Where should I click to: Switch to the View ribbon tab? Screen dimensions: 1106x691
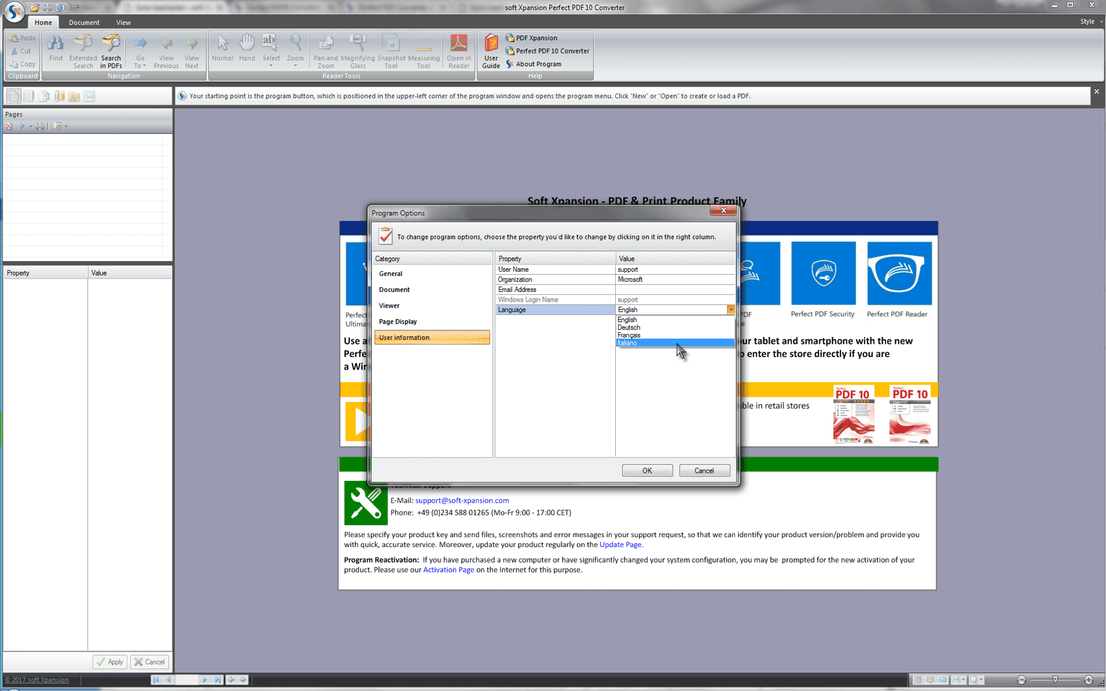[x=123, y=22]
